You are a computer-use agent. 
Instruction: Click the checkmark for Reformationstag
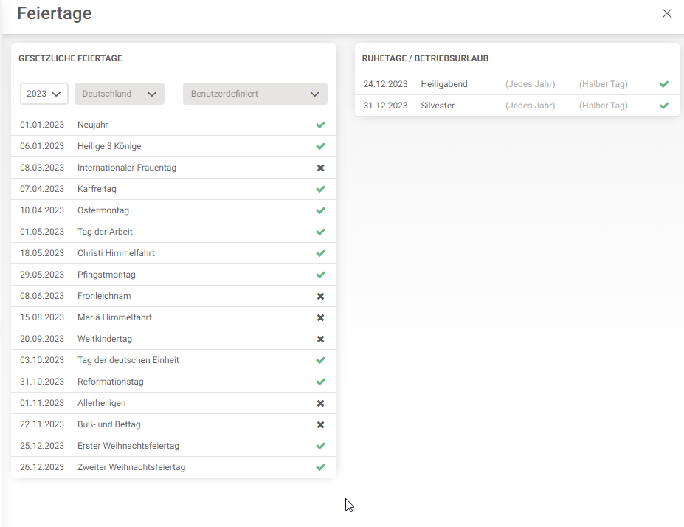pyautogui.click(x=320, y=382)
